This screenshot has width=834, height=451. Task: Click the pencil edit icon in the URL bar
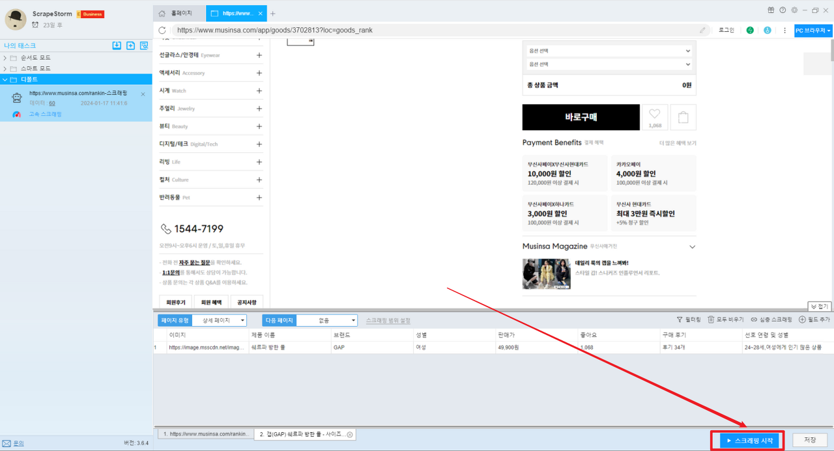point(702,30)
